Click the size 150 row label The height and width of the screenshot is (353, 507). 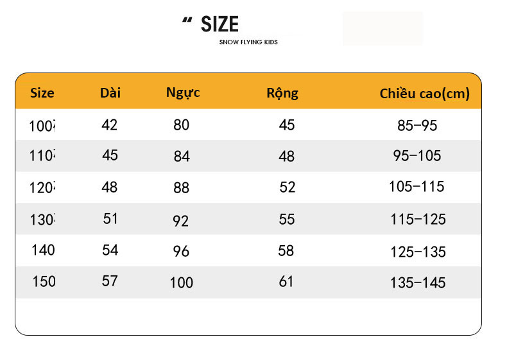tap(44, 281)
